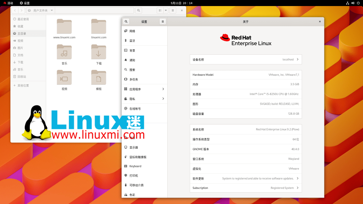
Task: Open the 设置 app menu in top bar
Action: 25,3
